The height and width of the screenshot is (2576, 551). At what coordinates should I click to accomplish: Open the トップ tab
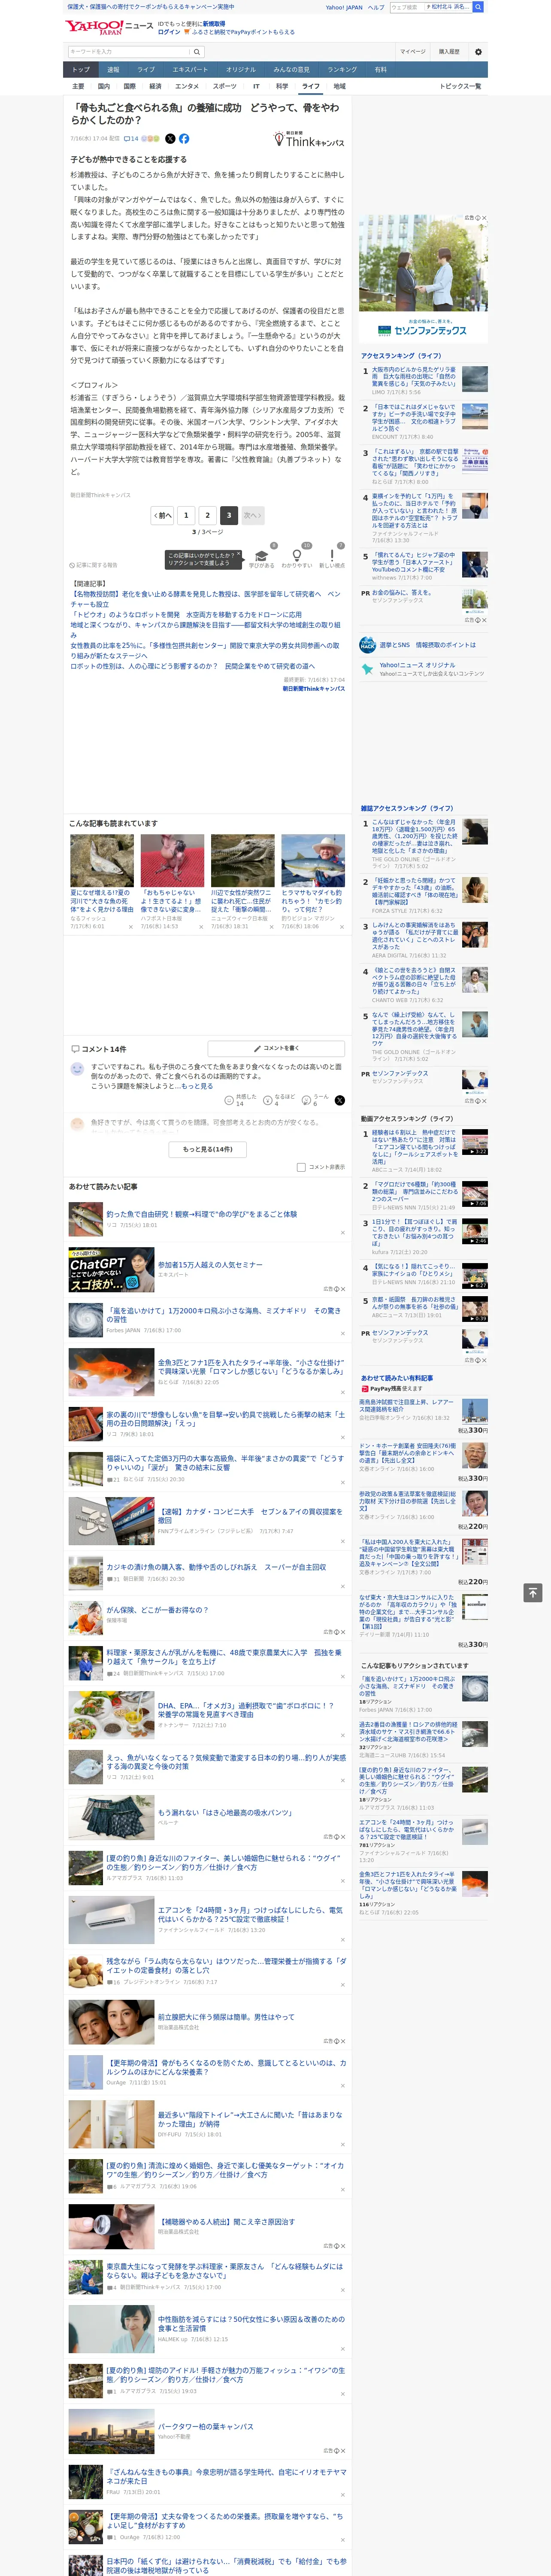tap(81, 70)
